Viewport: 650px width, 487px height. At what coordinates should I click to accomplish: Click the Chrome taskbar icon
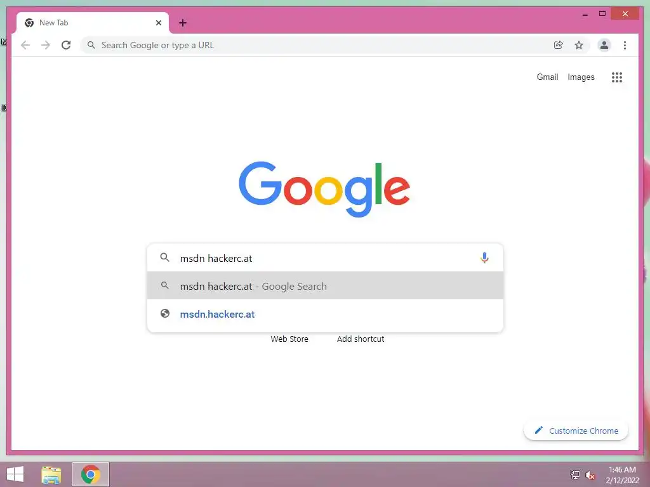[x=91, y=474]
